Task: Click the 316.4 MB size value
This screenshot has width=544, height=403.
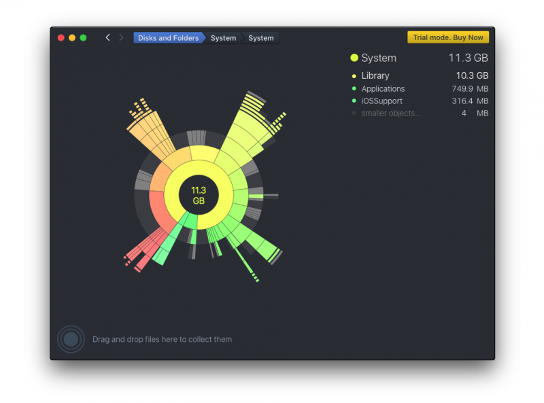Action: pyautogui.click(x=470, y=101)
